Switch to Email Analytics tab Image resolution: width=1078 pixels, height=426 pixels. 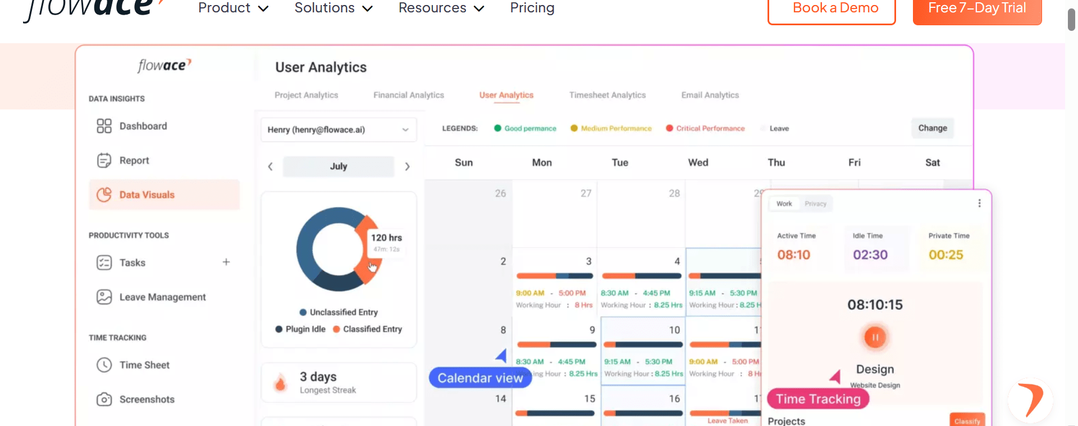click(x=710, y=95)
